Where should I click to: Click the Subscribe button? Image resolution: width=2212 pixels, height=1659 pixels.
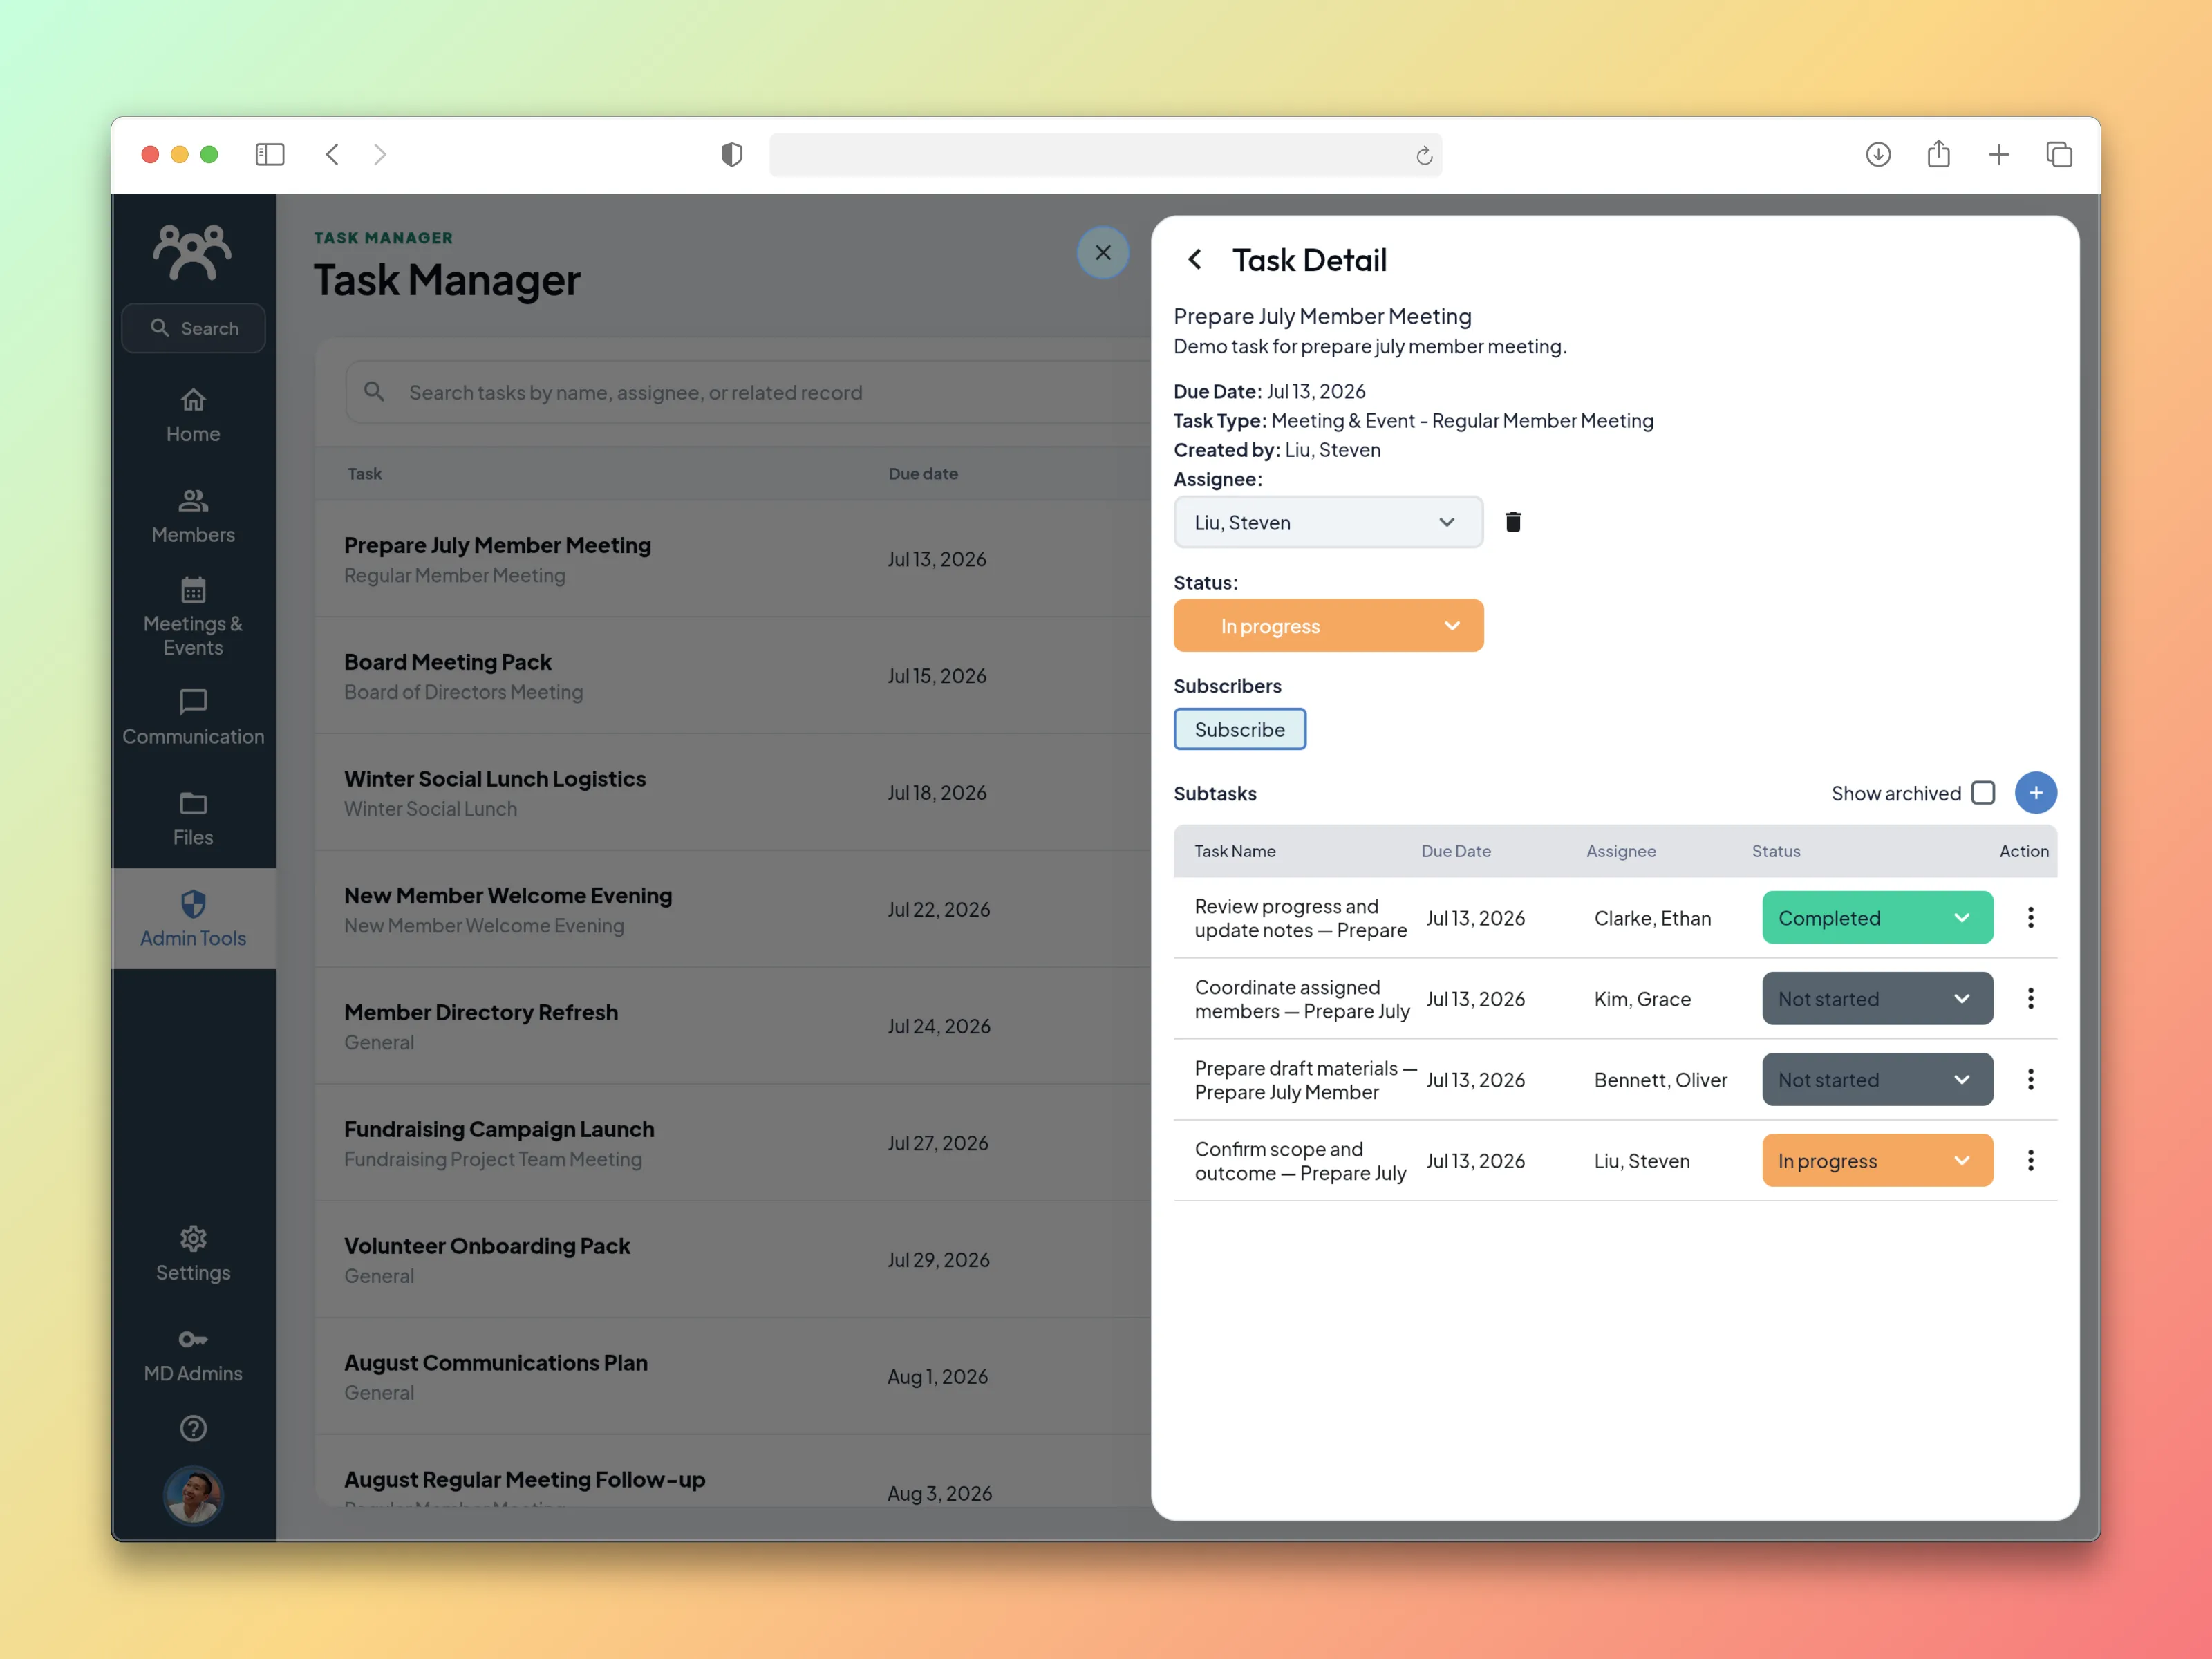(x=1239, y=729)
